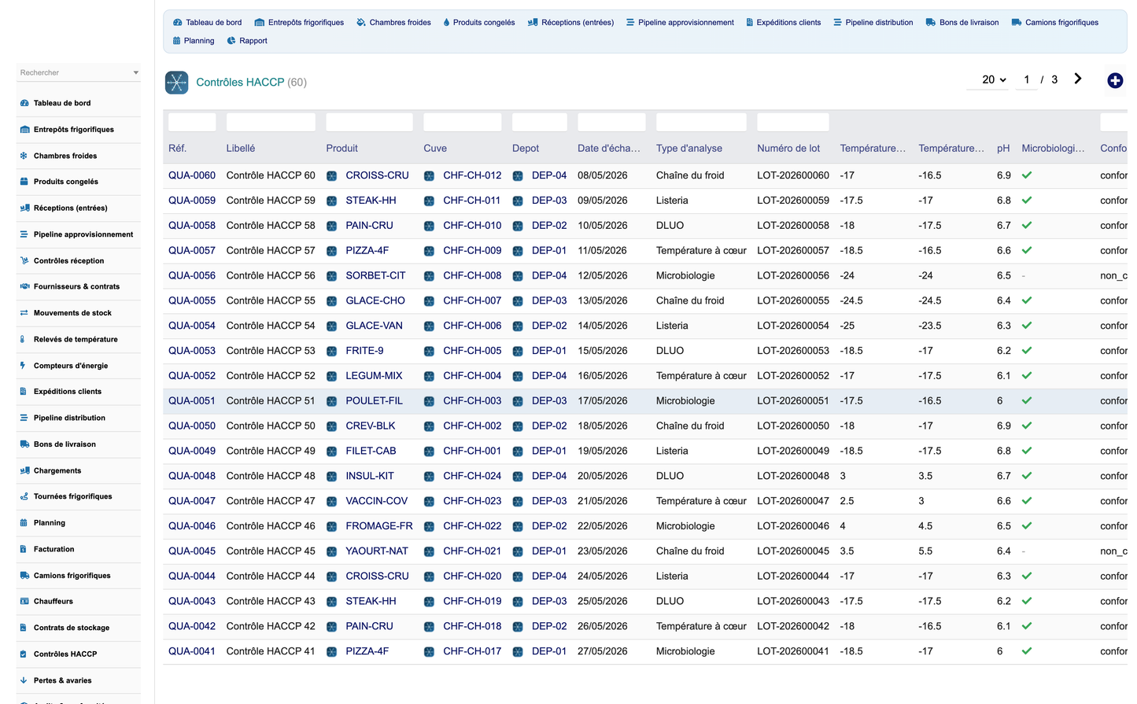Image resolution: width=1137 pixels, height=704 pixels.
Task: Open Contrats de stockage sidebar icon
Action: tap(24, 628)
